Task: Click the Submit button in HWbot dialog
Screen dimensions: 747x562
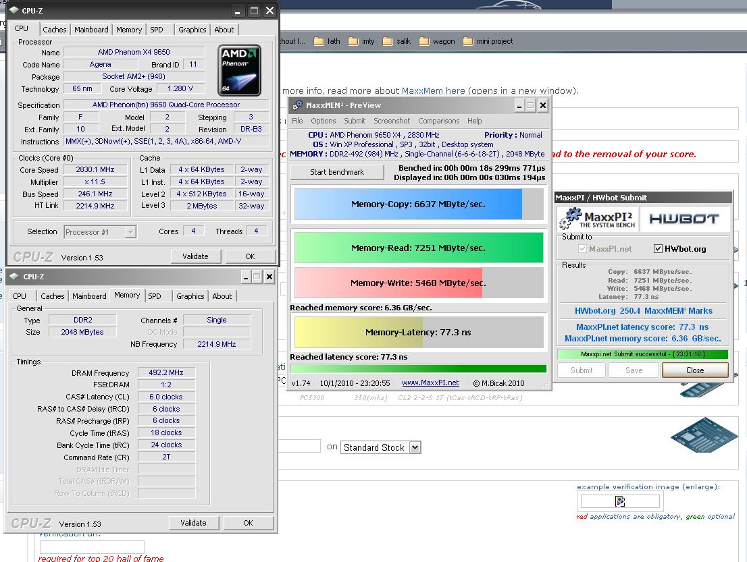Action: 582,370
